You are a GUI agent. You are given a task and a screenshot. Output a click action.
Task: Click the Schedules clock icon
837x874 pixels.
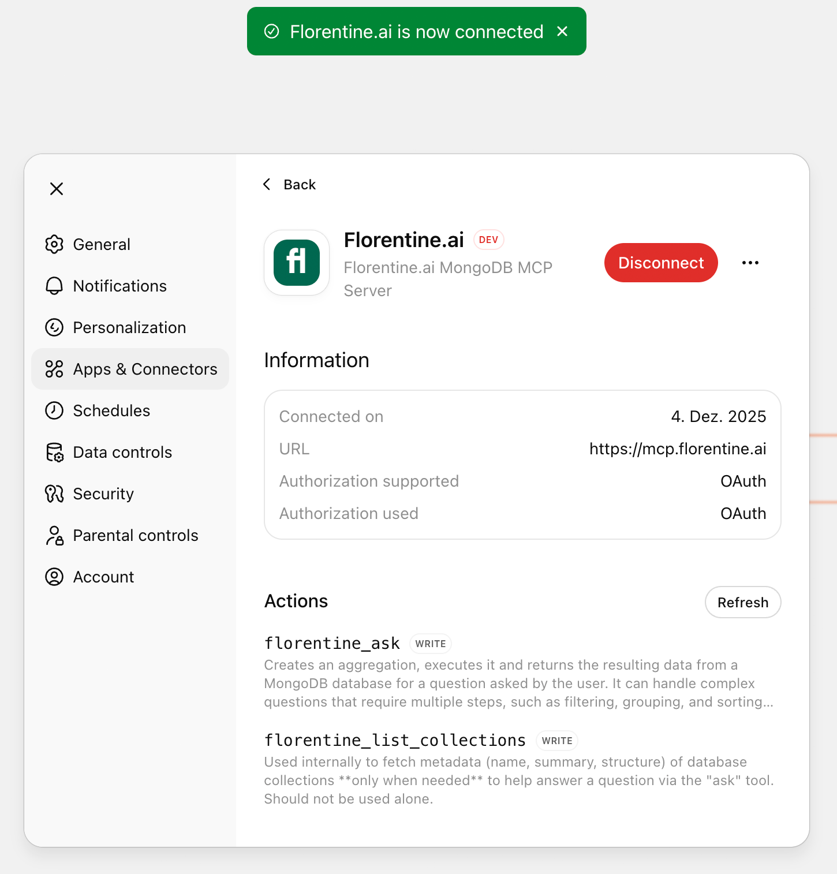click(x=54, y=410)
